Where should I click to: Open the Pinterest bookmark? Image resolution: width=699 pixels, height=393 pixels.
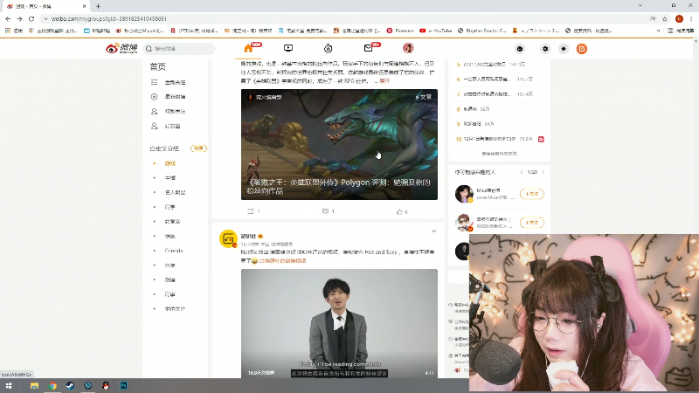click(x=400, y=31)
